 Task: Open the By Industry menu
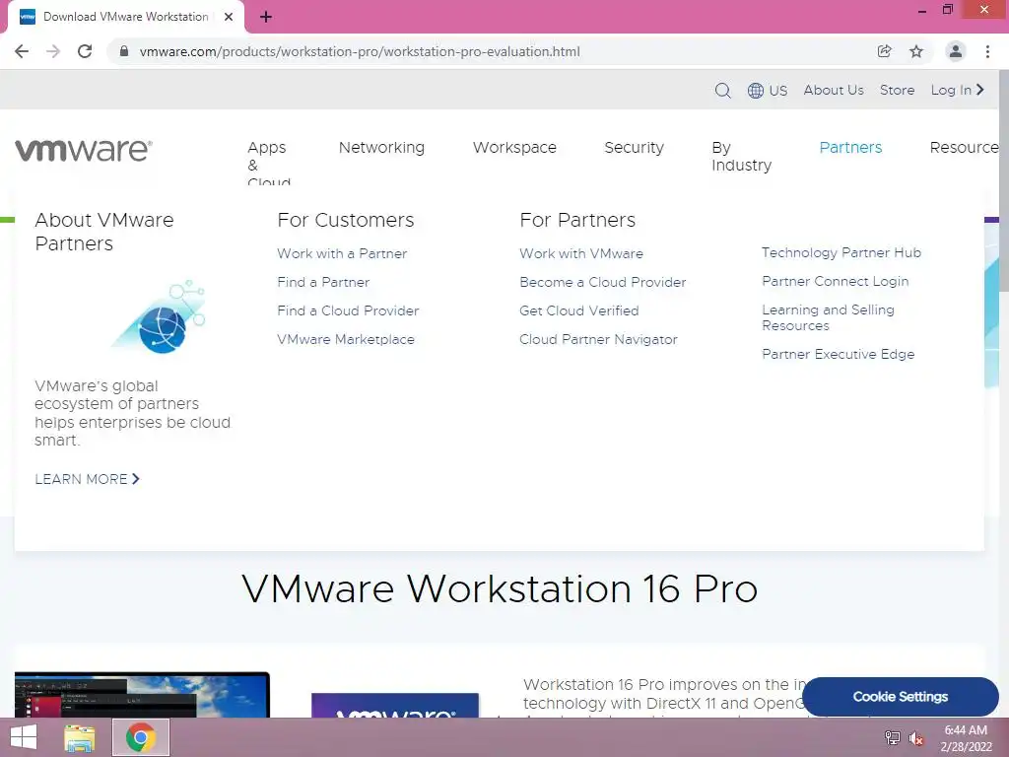(x=741, y=157)
